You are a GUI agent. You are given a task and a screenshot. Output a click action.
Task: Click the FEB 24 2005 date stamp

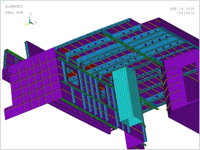(x=182, y=9)
